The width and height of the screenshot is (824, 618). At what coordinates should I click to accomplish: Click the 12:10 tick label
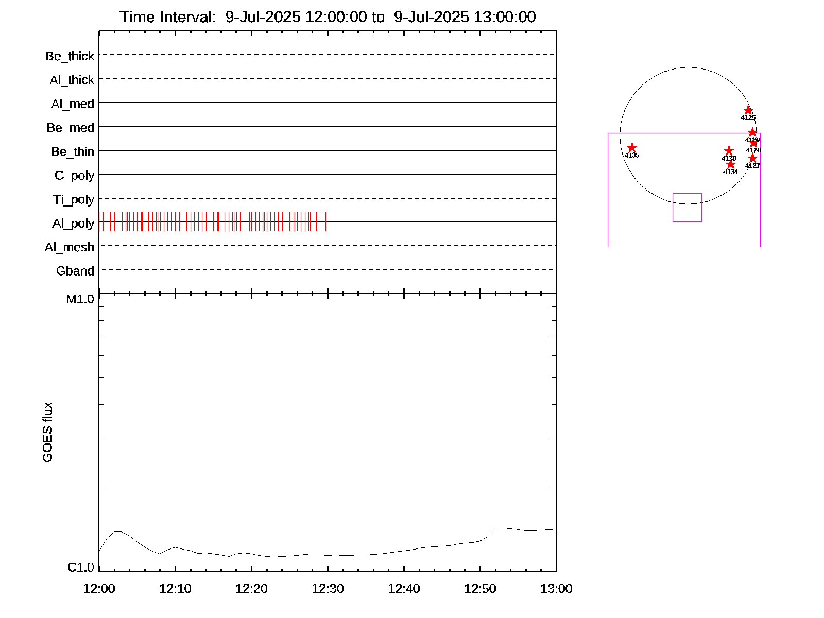175,589
